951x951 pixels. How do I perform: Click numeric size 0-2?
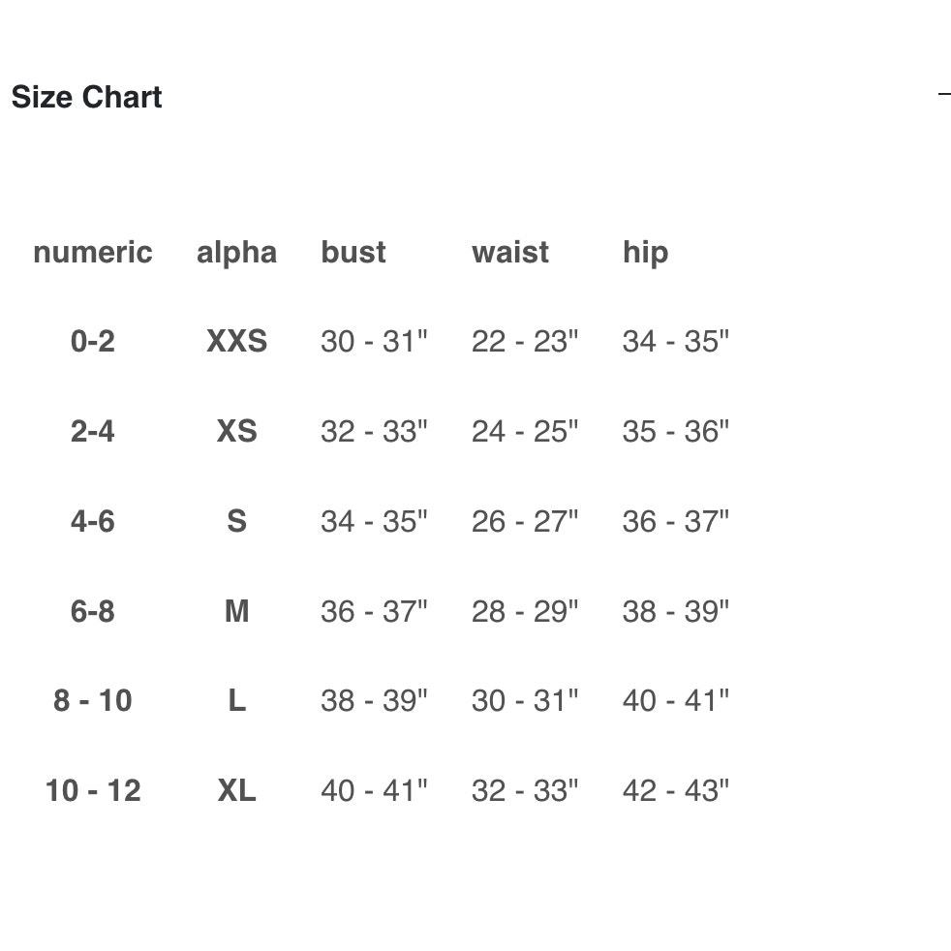[93, 341]
